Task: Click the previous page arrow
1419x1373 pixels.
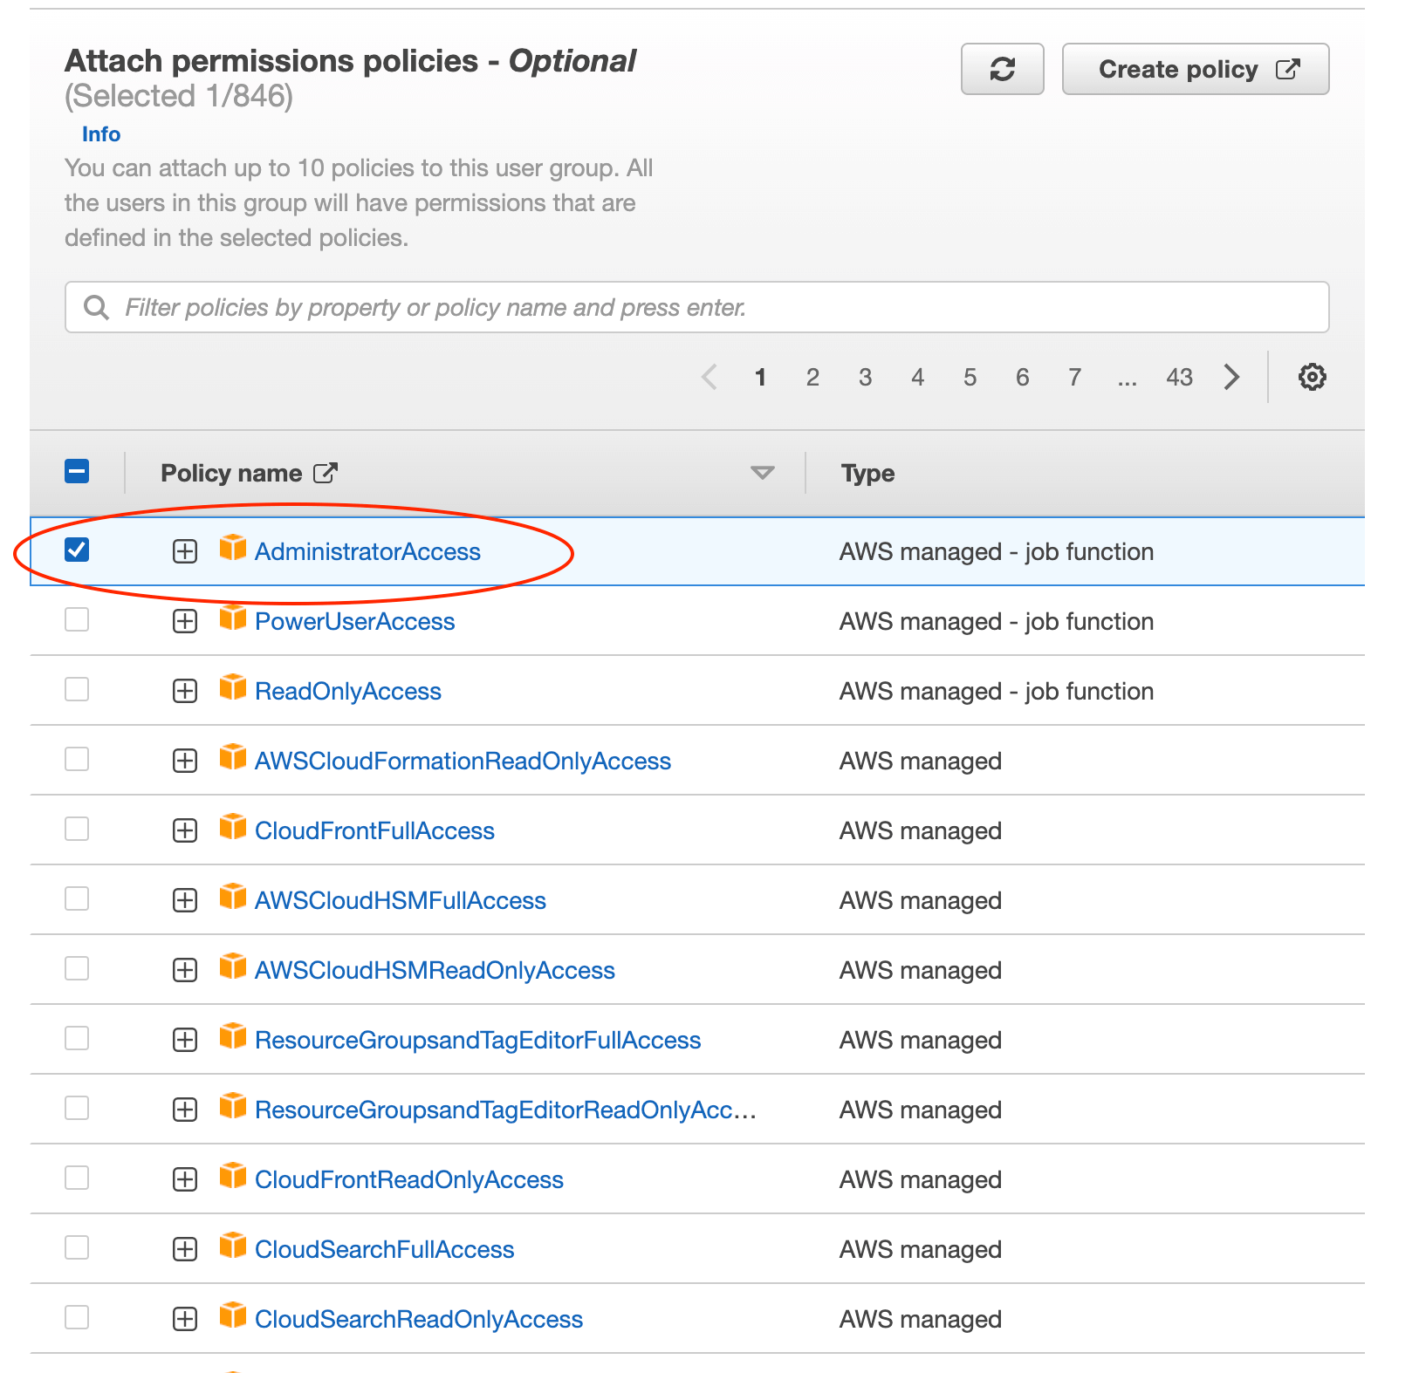Action: tap(709, 377)
